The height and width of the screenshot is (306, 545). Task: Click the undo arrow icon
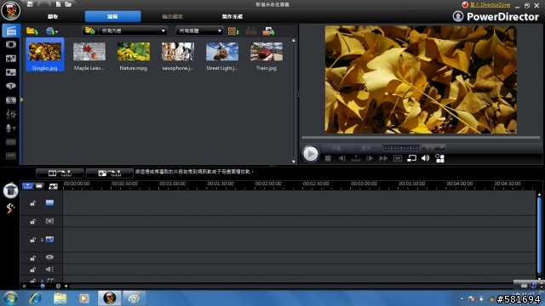tap(39, 4)
